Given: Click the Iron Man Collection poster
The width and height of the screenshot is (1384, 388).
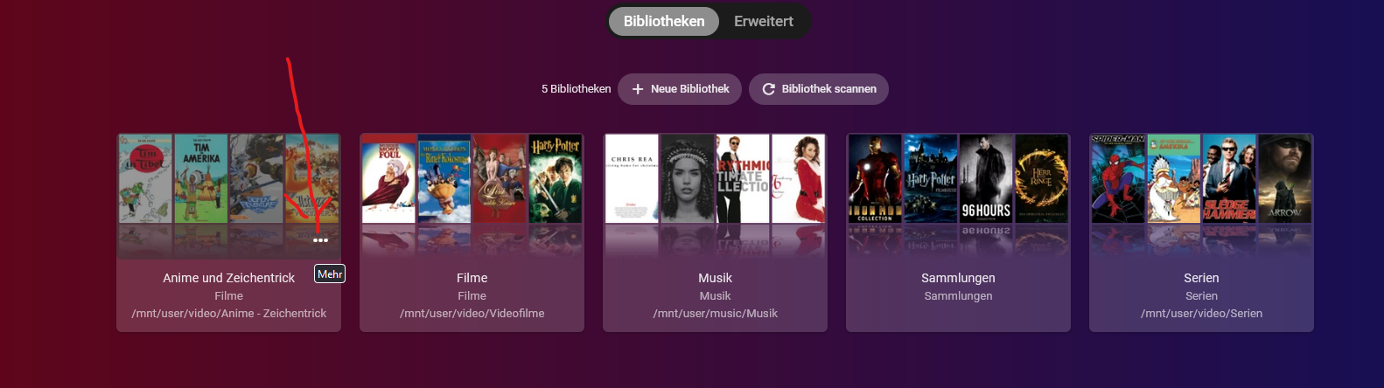Looking at the screenshot, I should click(875, 179).
